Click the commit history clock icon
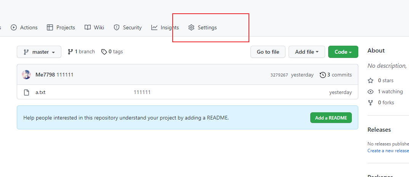The height and width of the screenshot is (177, 409). pos(322,75)
